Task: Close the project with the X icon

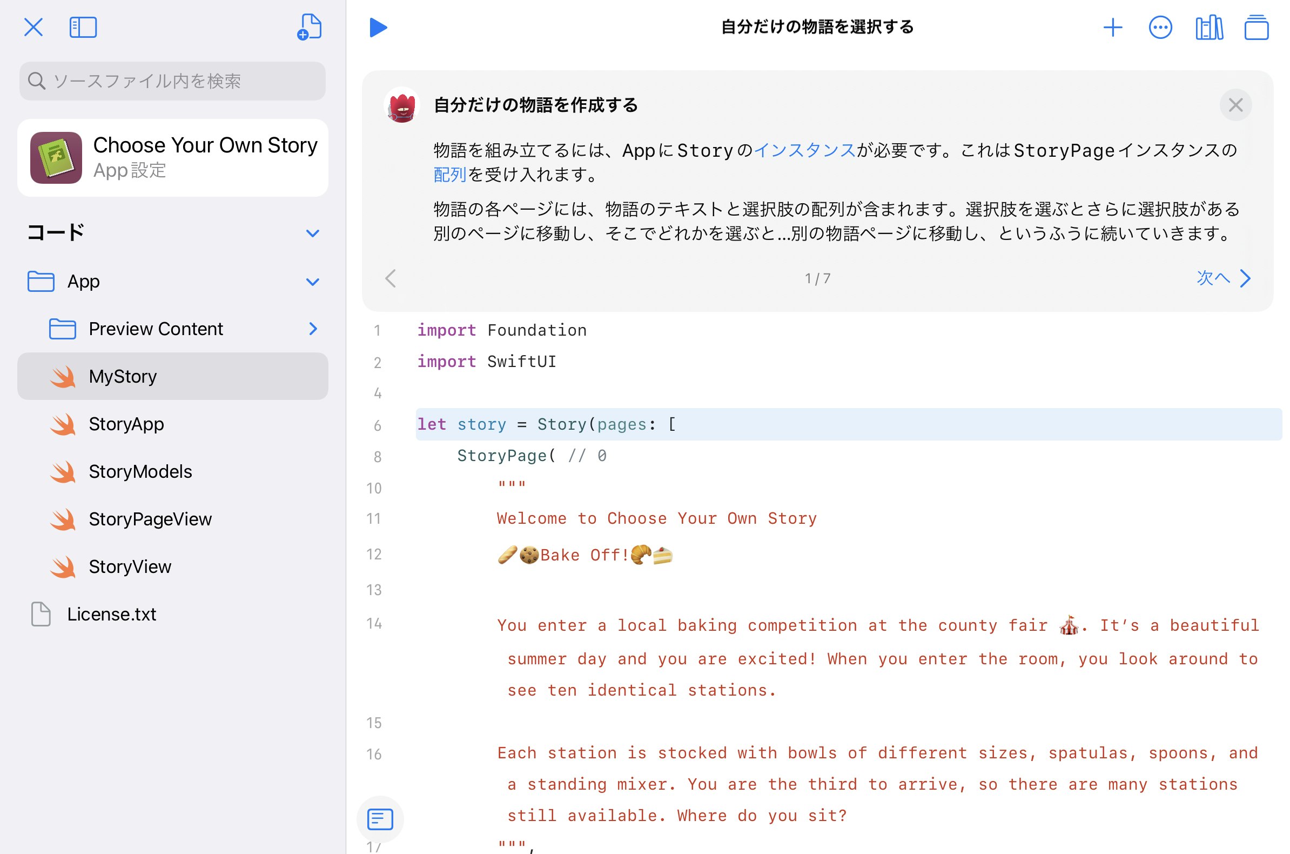Action: [x=33, y=27]
